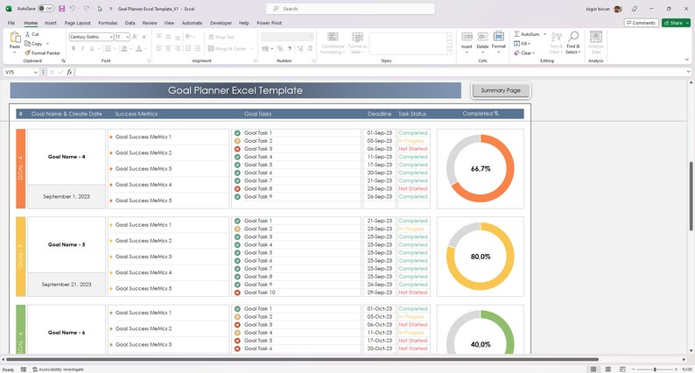Click the Analyze Data icon
The image size is (695, 373).
click(596, 37)
